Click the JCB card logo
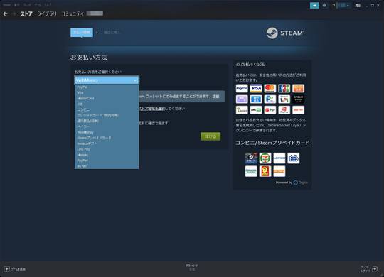This screenshot has width=384, height=277. point(284,88)
